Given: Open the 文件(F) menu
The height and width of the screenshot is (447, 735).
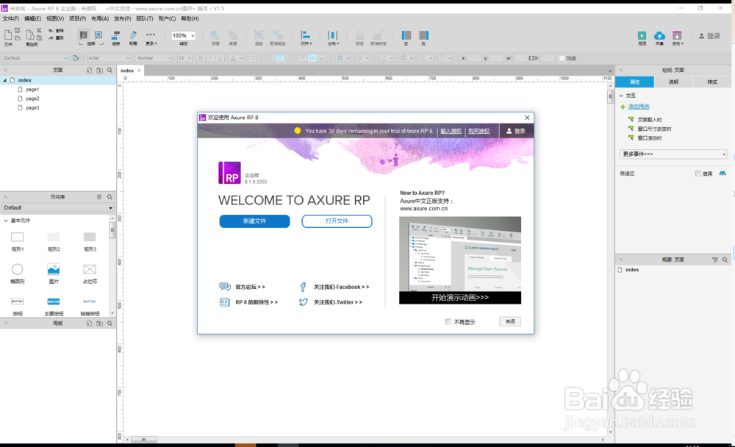Looking at the screenshot, I should pyautogui.click(x=11, y=19).
